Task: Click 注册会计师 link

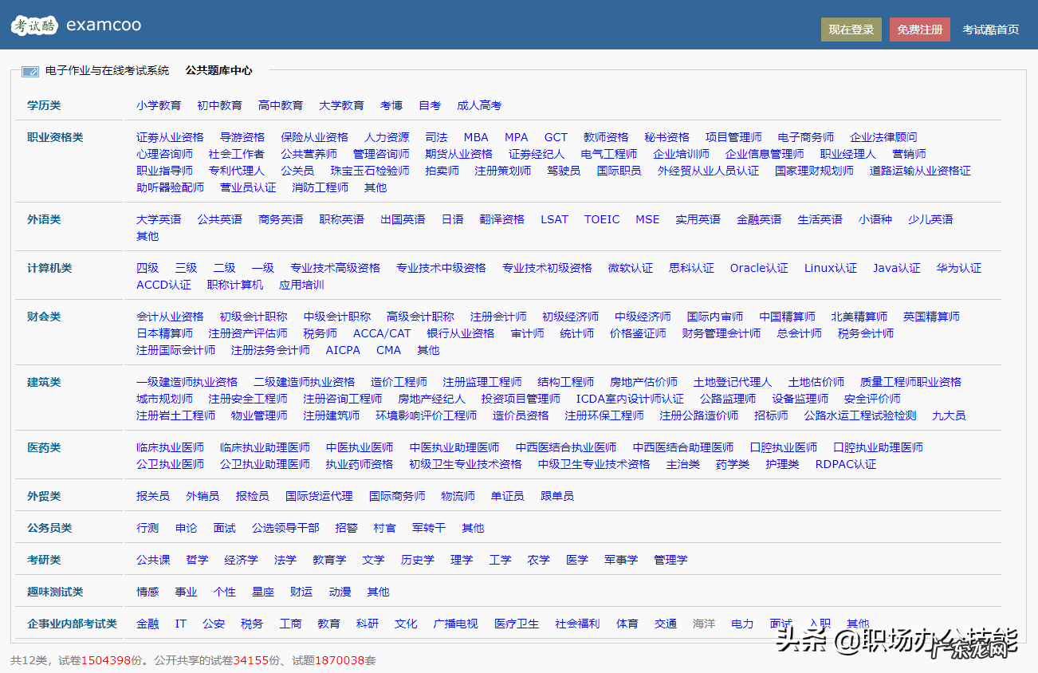Action: pyautogui.click(x=498, y=317)
